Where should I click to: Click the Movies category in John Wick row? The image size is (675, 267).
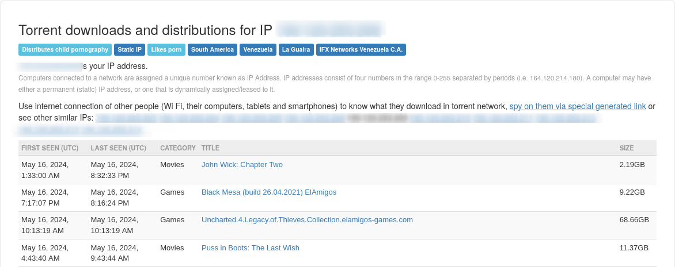[172, 165]
